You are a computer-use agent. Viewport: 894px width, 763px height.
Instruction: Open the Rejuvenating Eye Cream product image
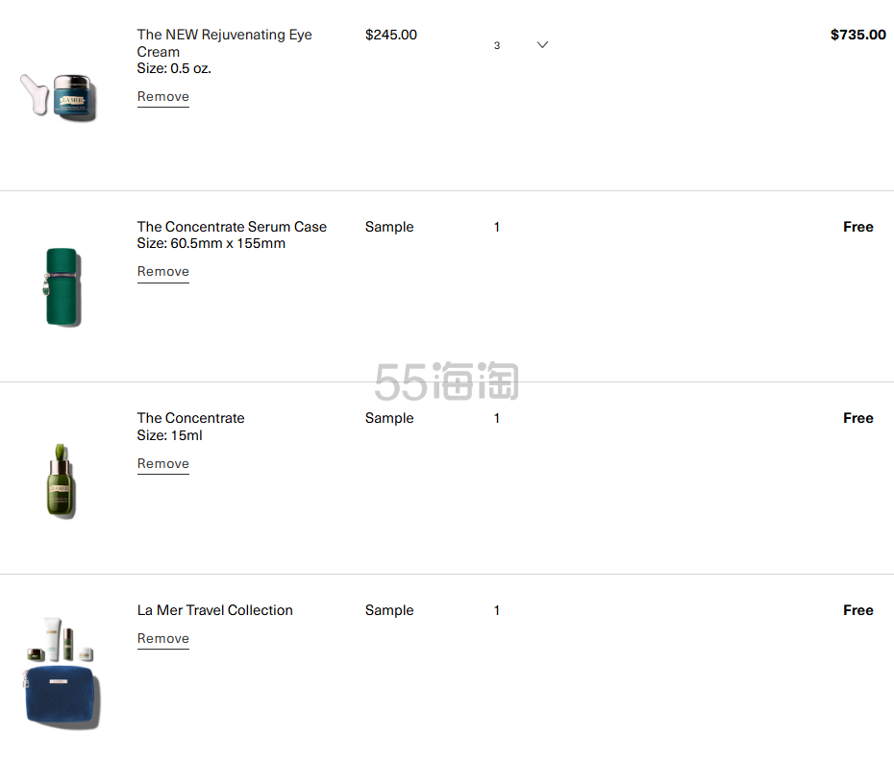tap(59, 96)
